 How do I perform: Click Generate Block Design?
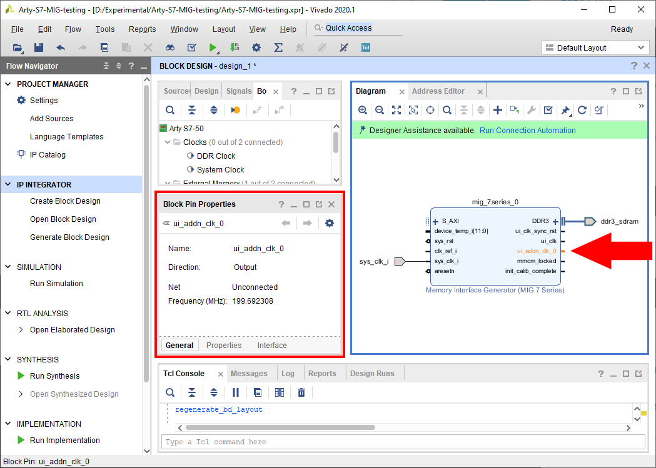point(69,237)
